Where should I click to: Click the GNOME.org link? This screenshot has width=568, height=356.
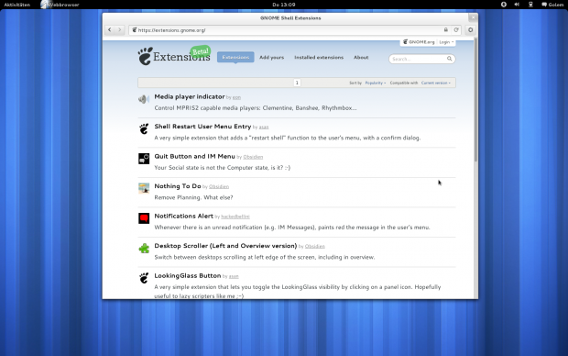[x=419, y=42]
